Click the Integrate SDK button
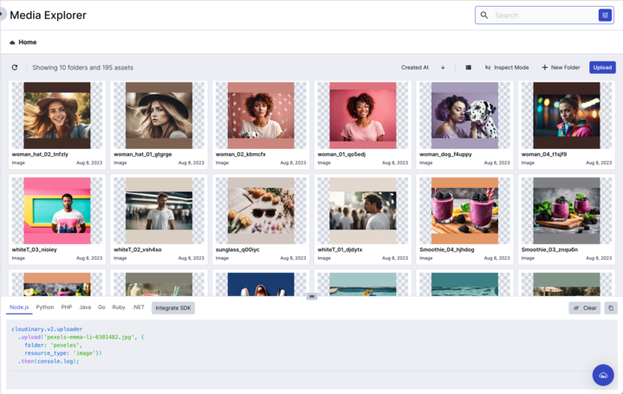The image size is (623, 394). click(x=173, y=307)
